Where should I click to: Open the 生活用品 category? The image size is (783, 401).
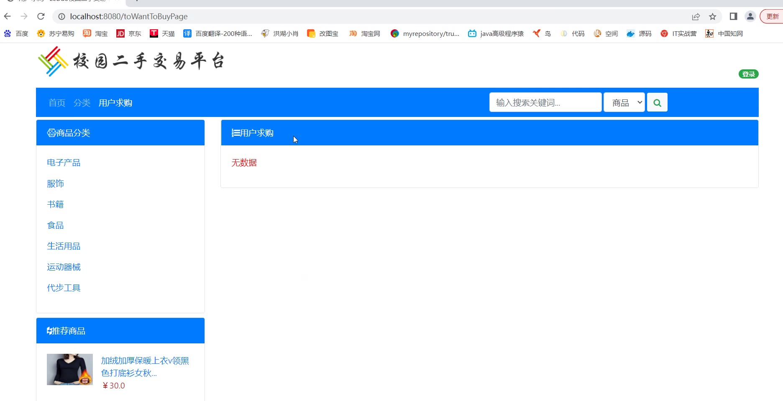(x=64, y=246)
